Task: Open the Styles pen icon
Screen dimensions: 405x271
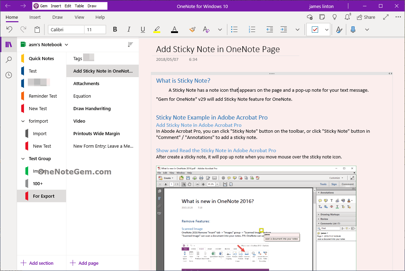Action: pyautogui.click(x=339, y=30)
